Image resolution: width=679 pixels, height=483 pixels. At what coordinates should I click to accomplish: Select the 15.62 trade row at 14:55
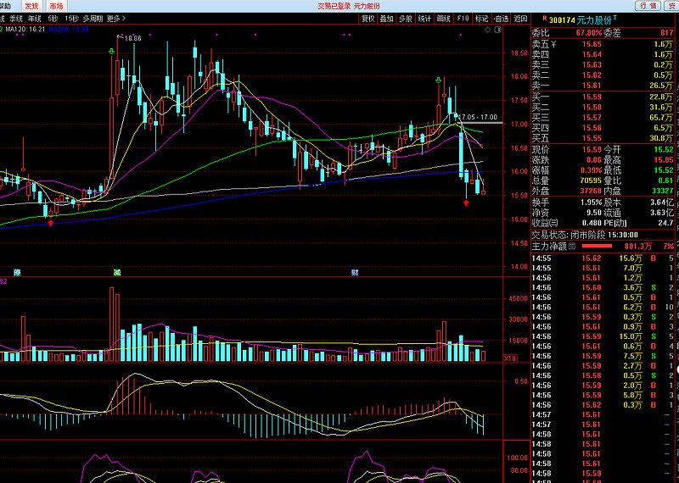click(592, 258)
